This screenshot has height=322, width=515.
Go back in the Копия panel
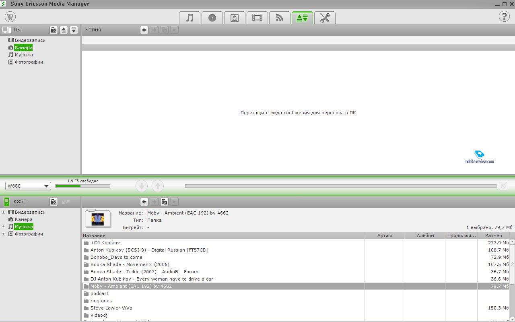144,30
